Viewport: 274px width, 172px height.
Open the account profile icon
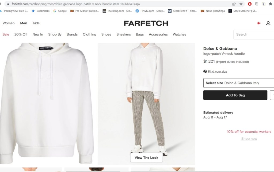[268, 23]
